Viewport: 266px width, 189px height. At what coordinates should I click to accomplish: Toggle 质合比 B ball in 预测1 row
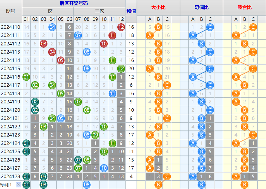click(245, 185)
